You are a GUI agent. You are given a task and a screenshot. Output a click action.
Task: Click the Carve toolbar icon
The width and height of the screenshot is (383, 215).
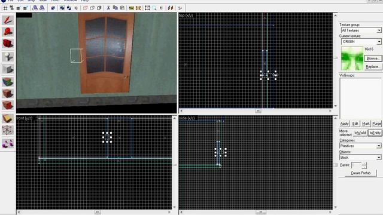coord(53,8)
